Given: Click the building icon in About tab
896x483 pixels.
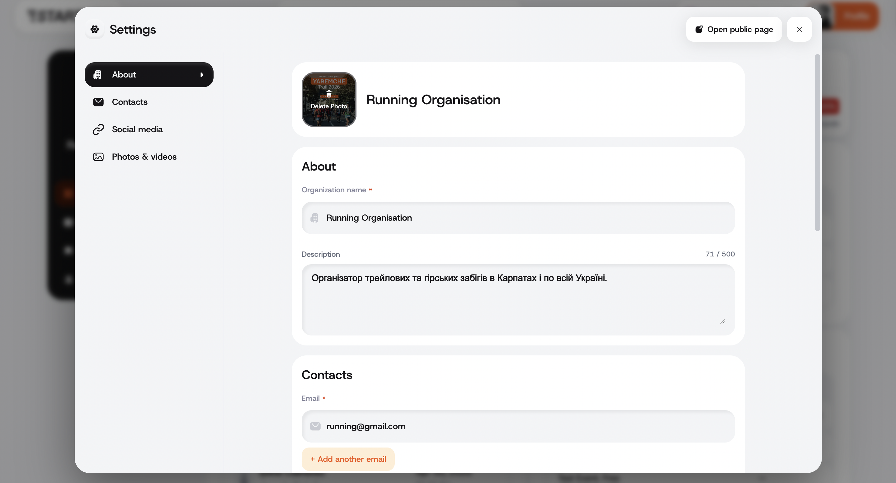Looking at the screenshot, I should tap(98, 74).
